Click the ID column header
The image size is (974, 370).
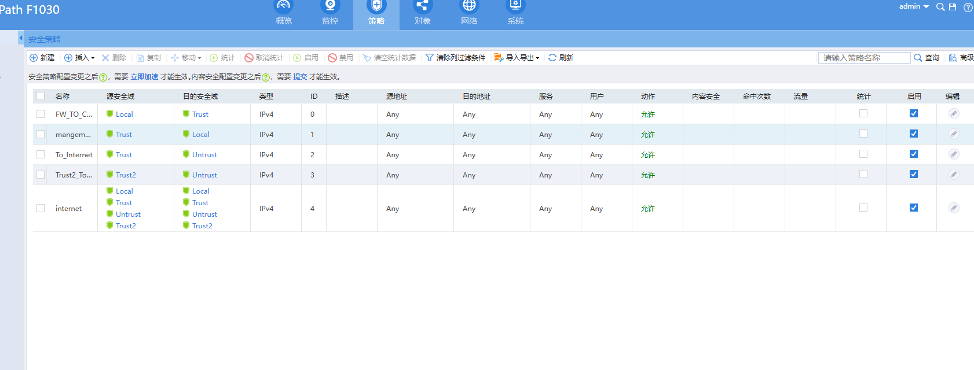314,97
